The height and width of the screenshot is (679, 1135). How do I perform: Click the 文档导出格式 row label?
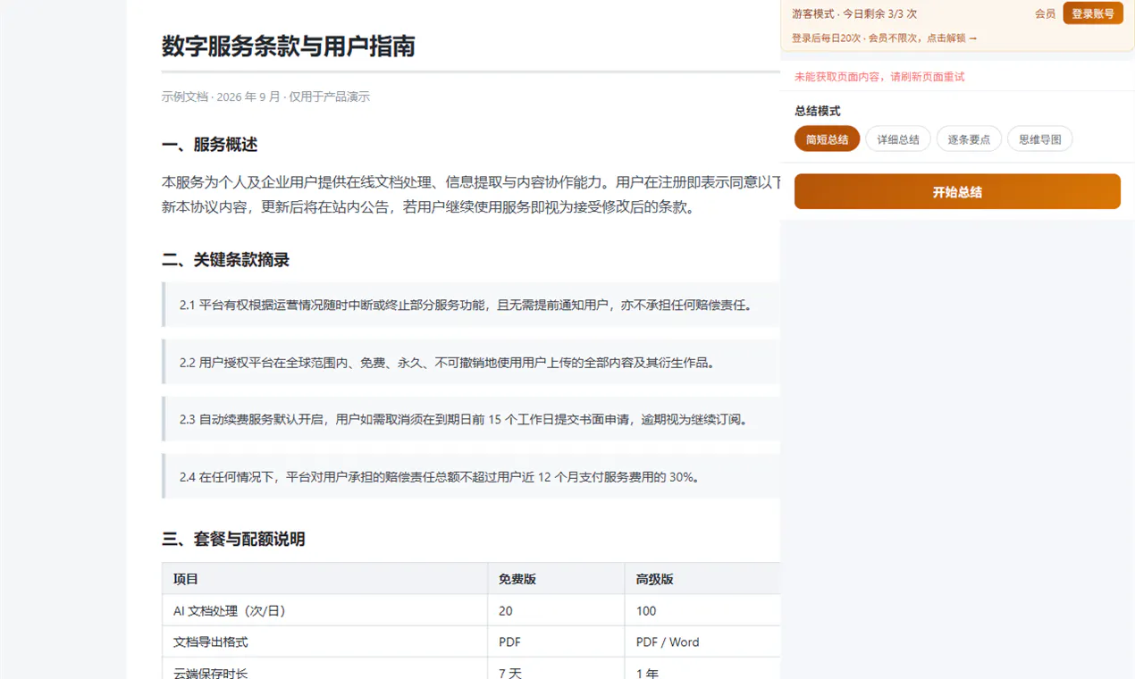[211, 641]
